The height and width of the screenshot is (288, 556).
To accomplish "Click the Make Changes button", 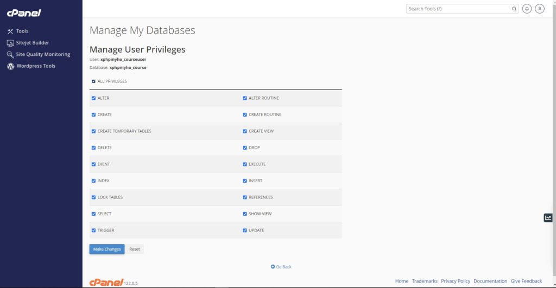I will click(107, 249).
